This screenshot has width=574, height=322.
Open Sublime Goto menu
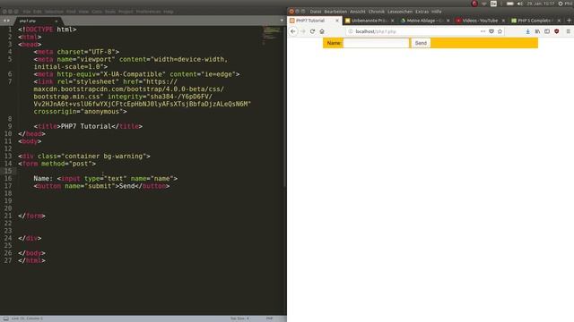point(97,12)
